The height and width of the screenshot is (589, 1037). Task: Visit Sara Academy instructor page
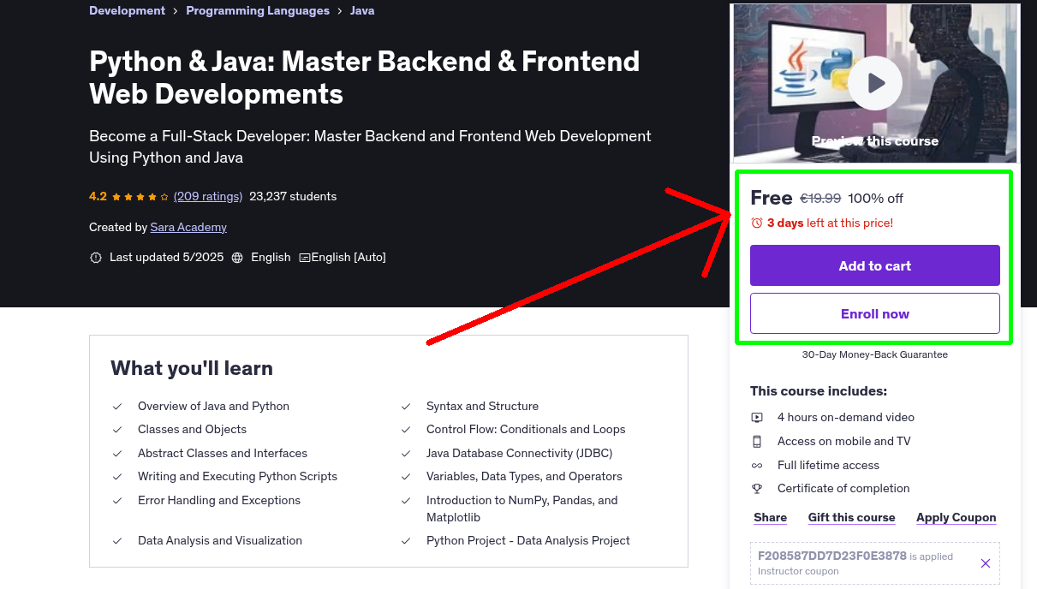point(188,228)
